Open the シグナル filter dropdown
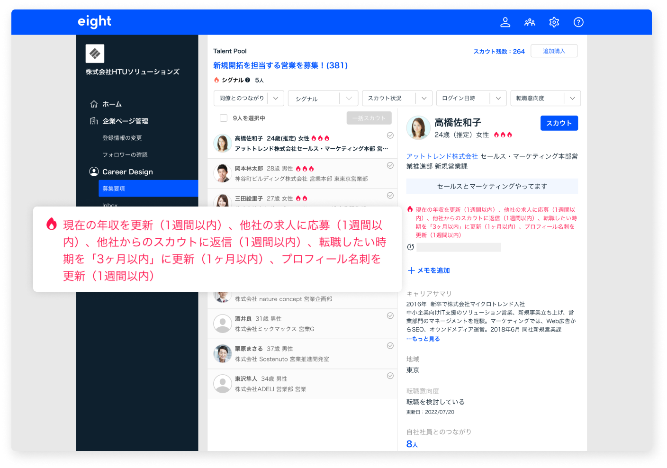Image resolution: width=667 pixels, height=468 pixels. (323, 98)
